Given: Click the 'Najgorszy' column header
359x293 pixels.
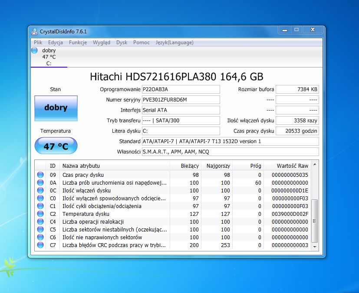Looking at the screenshot, I should (x=217, y=166).
